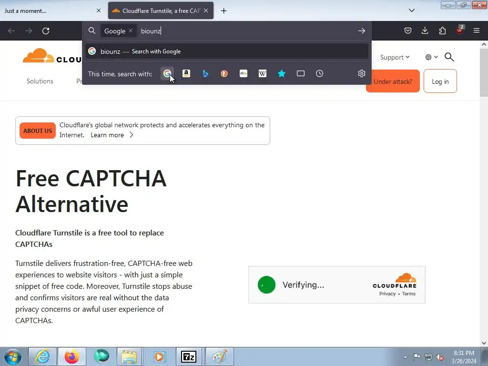Open the Downloads panel
This screenshot has width=488, height=366.
[x=425, y=30]
